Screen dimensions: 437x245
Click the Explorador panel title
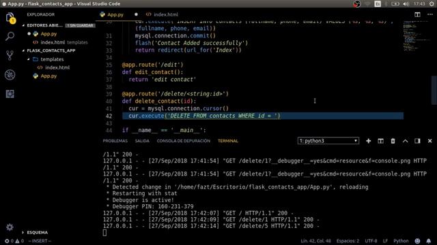[x=41, y=14]
